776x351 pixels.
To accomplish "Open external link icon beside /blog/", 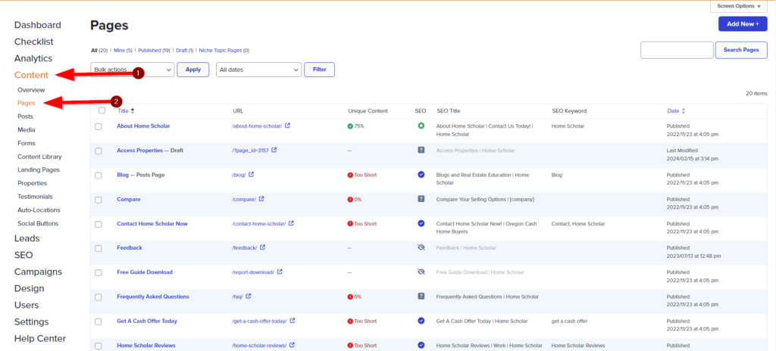I will tap(252, 175).
